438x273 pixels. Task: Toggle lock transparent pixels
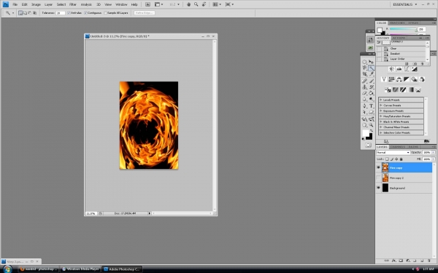(387, 159)
